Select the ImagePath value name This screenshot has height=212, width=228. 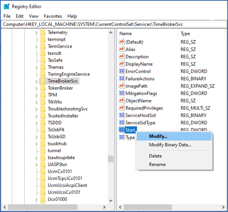(136, 86)
